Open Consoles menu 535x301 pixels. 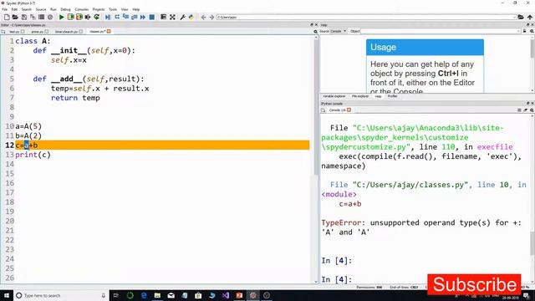(x=82, y=9)
